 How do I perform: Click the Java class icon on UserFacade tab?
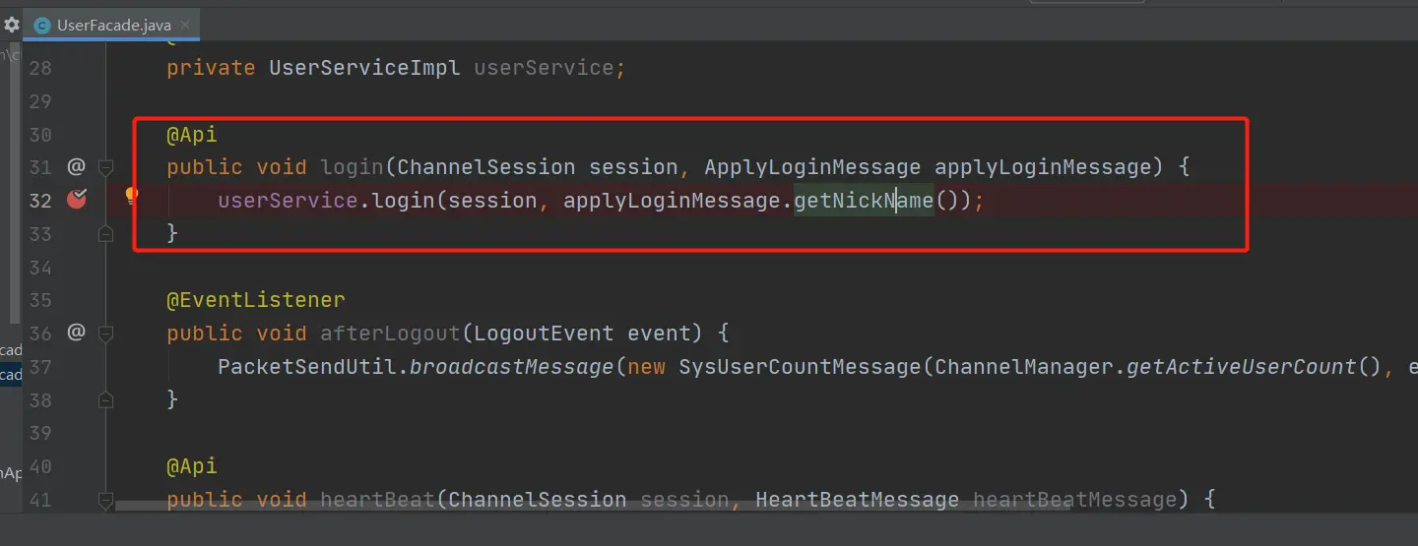tap(42, 26)
